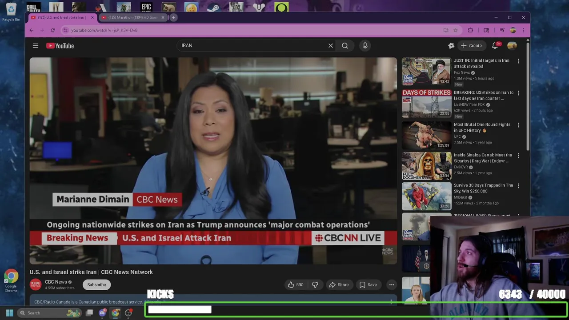Open the Recycle Bin desktop icon
This screenshot has width=569, height=320.
pyautogui.click(x=11, y=12)
